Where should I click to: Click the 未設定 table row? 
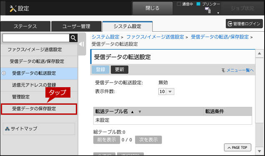pos(172,120)
